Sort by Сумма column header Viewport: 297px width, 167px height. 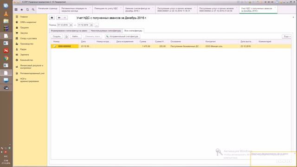tap(145, 41)
